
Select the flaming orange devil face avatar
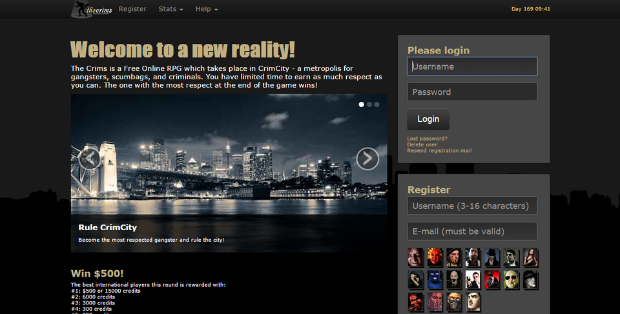click(435, 258)
